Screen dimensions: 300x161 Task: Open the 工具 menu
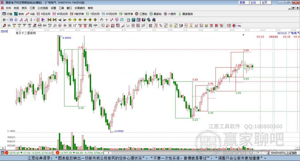point(61,8)
